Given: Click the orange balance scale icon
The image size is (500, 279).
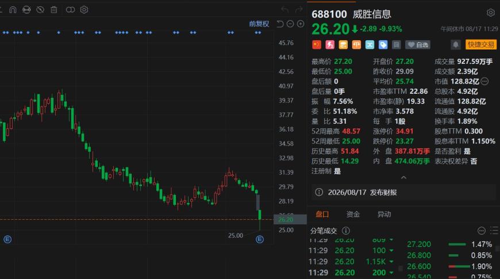Looking at the screenshot, I should point(356,45).
